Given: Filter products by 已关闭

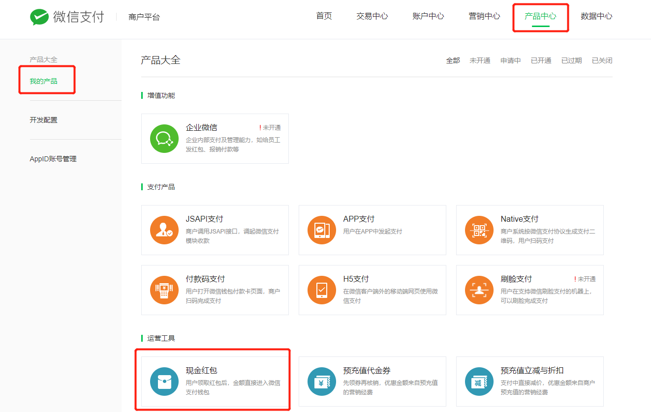Looking at the screenshot, I should point(602,60).
